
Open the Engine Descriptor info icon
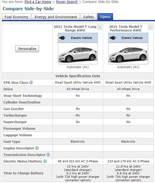[37, 148]
